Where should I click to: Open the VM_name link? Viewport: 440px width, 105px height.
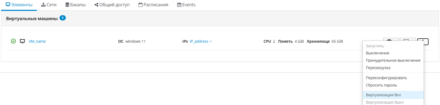click(37, 41)
